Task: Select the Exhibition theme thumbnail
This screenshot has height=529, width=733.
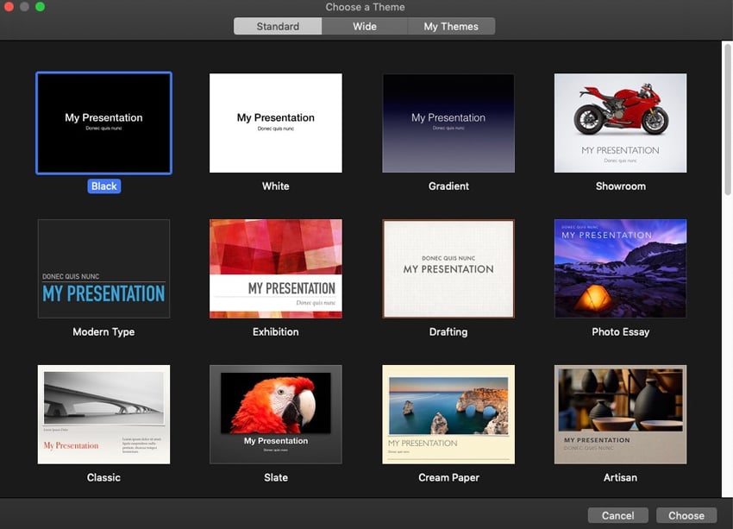Action: pos(276,268)
